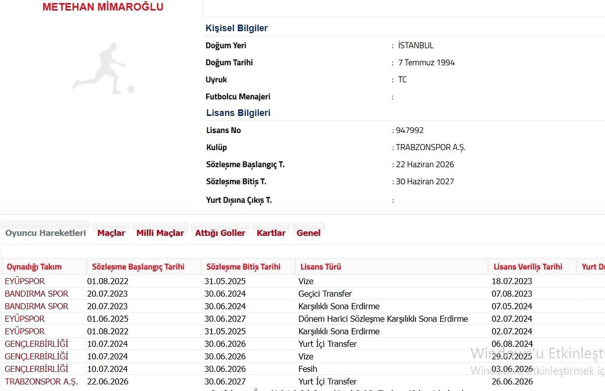Click Dönem Harici Sözleşme Karşılıklı Sona Erdirme cell
This screenshot has width=605, height=391.
pyautogui.click(x=383, y=319)
